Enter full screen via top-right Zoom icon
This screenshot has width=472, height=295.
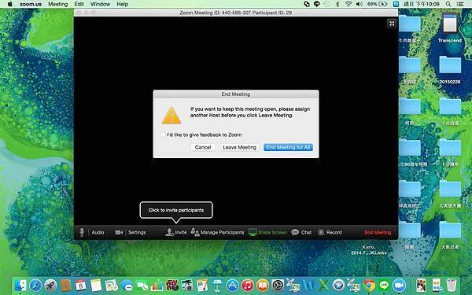point(392,24)
